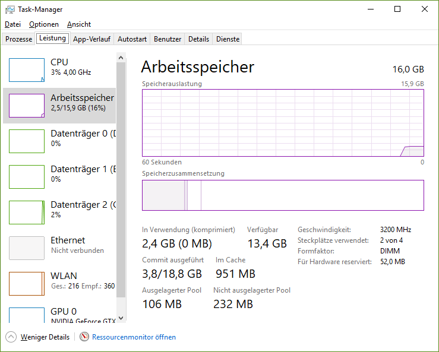Viewport: 439px width, 352px height.
Task: Open the Ansicht menu
Action: click(79, 24)
